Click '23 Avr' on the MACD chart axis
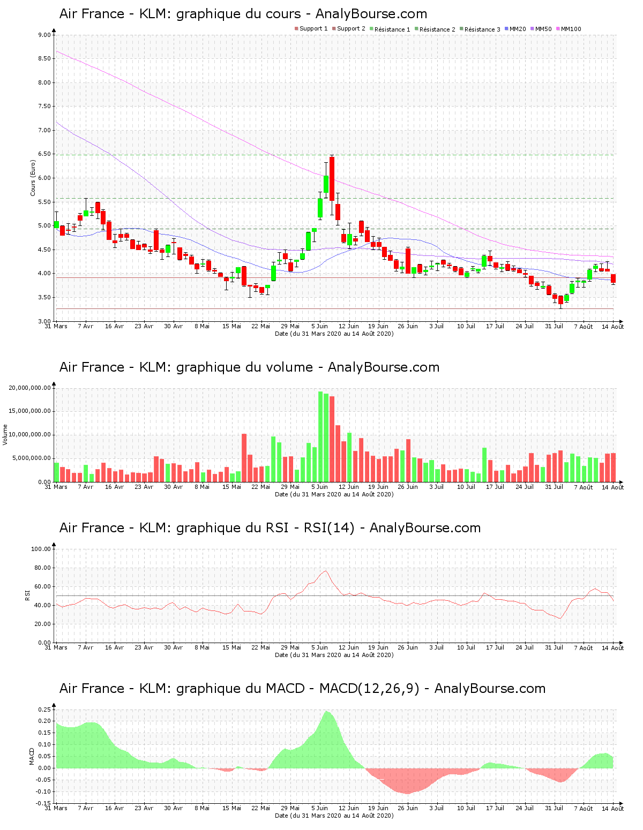 pos(144,808)
